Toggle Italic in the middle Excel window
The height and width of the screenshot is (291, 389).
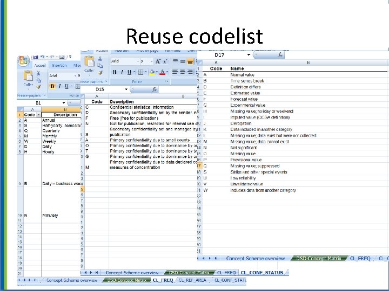122,72
